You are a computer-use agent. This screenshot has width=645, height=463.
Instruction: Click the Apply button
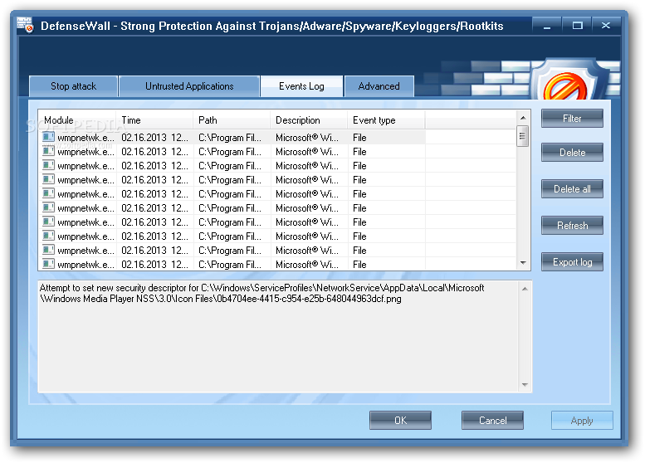tap(582, 420)
